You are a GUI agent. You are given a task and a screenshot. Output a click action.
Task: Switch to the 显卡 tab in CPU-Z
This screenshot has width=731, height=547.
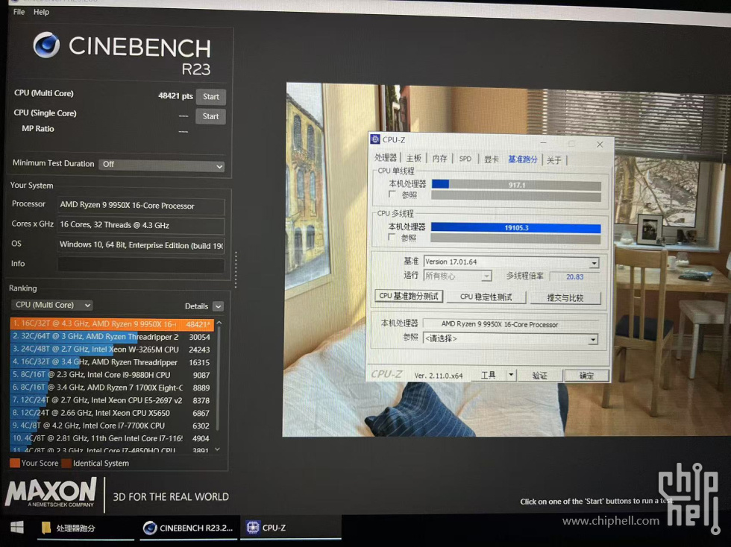(x=492, y=159)
